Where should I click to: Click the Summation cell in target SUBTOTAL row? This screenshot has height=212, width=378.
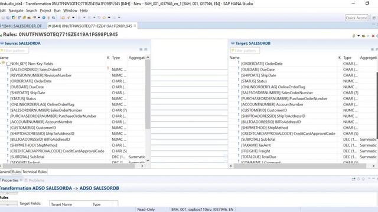point(368,140)
